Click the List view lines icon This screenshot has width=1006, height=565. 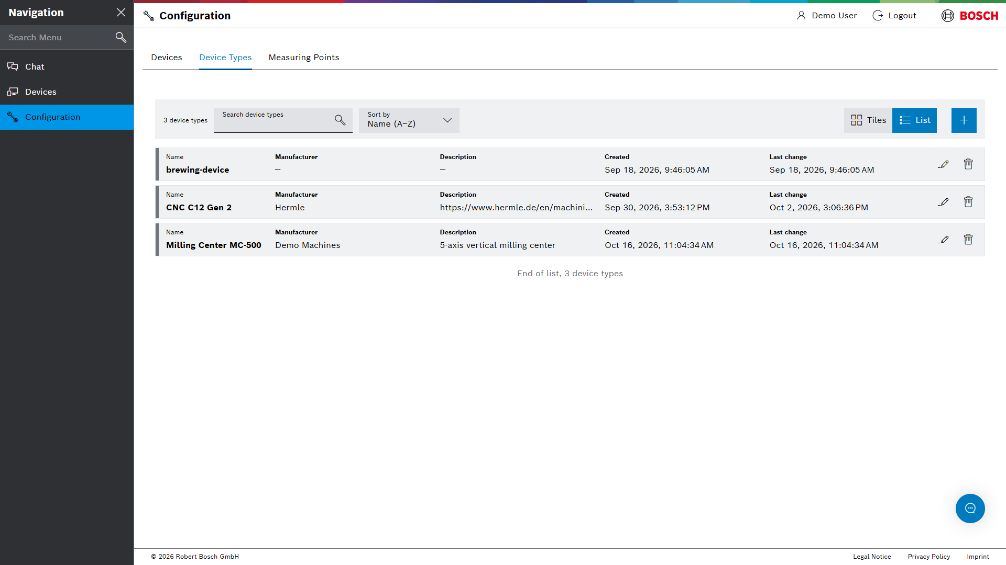click(905, 120)
